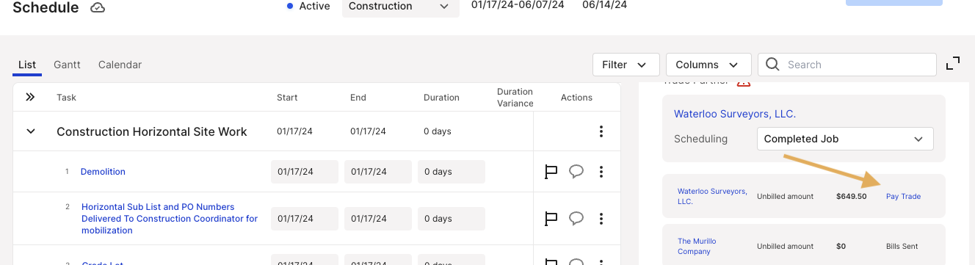Viewport: 975px width, 265px height.
Task: Edit Demolition duration field
Action: click(x=452, y=172)
